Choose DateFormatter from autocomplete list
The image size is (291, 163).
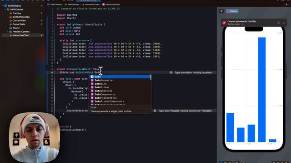pos(120,80)
